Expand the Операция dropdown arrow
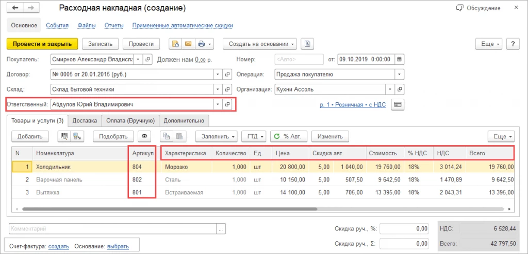Image resolution: width=528 pixels, height=254 pixels. tap(400, 74)
